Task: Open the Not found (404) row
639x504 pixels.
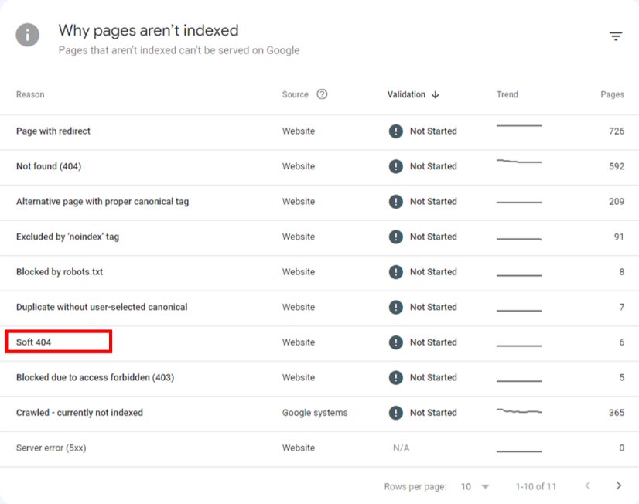Action: click(49, 166)
